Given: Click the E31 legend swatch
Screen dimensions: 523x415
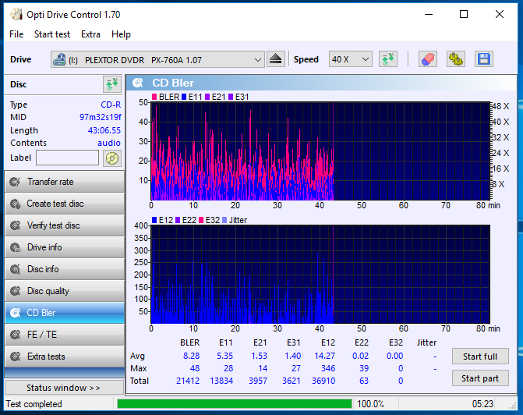Looking at the screenshot, I should click(x=231, y=97).
